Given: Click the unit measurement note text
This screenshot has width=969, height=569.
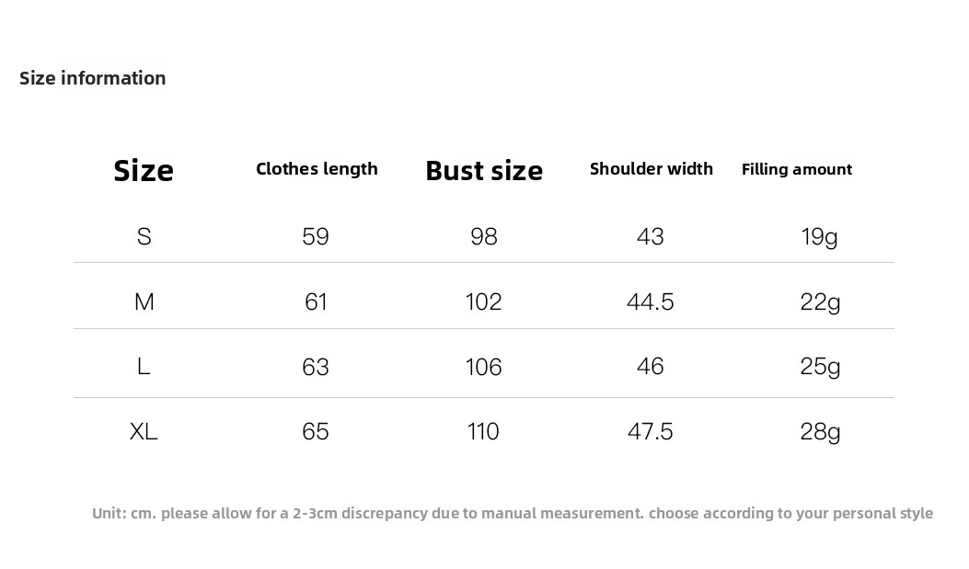Looking at the screenshot, I should click(512, 513).
